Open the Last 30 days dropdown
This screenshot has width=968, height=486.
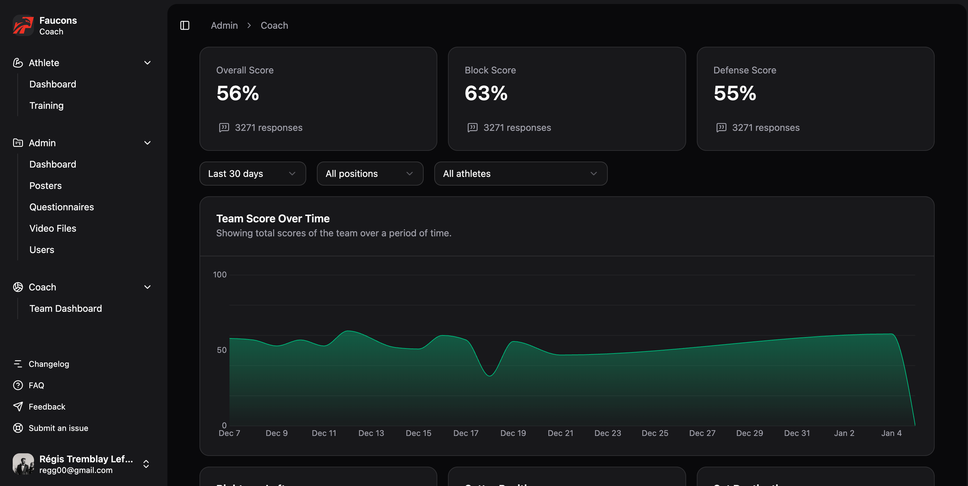tap(253, 174)
